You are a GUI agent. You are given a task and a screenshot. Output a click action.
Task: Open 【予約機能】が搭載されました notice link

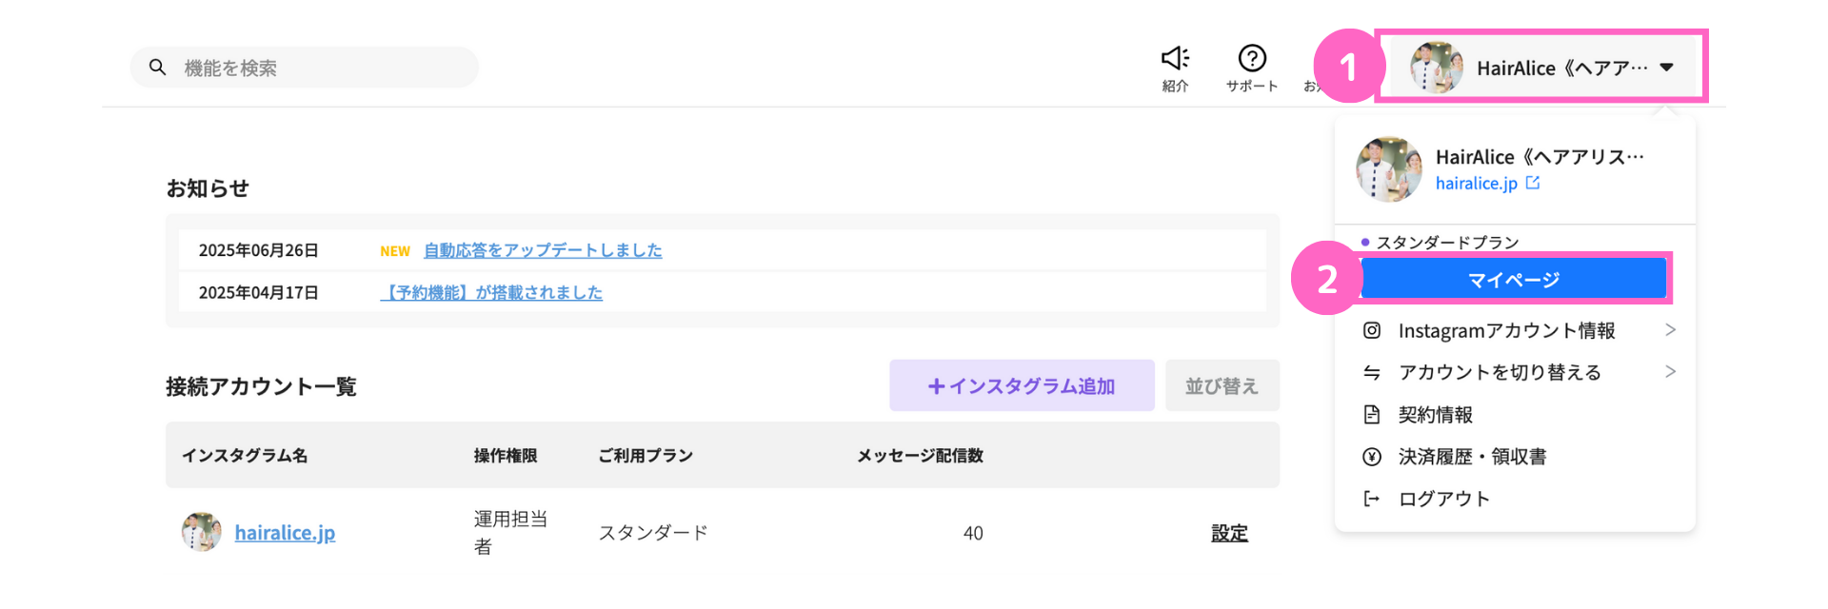coord(491,292)
